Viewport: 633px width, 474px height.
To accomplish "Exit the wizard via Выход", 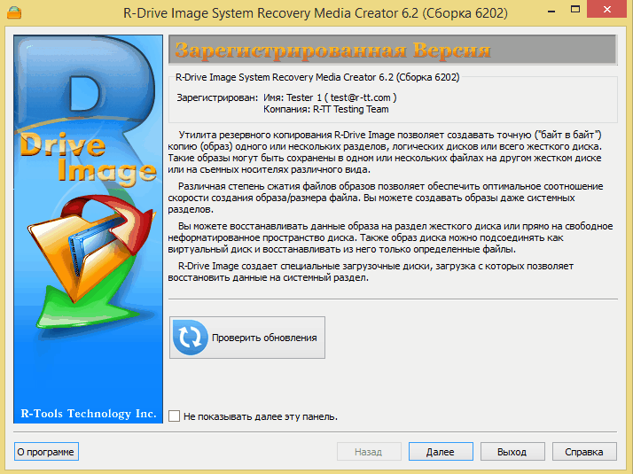I will (512, 452).
